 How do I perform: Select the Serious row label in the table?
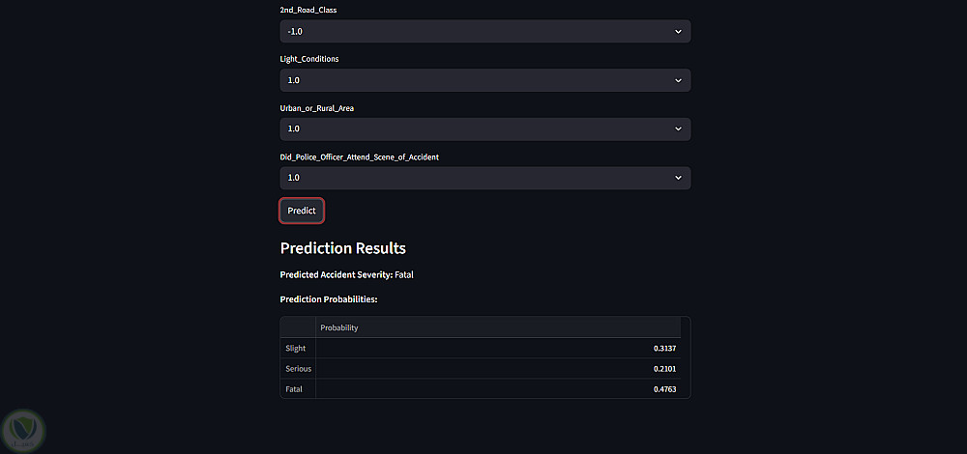point(298,369)
